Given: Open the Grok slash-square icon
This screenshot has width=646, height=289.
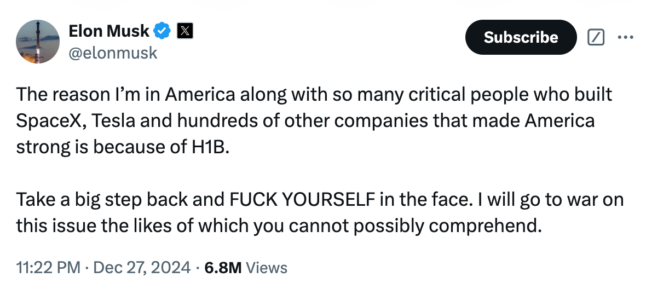Looking at the screenshot, I should pyautogui.click(x=595, y=37).
